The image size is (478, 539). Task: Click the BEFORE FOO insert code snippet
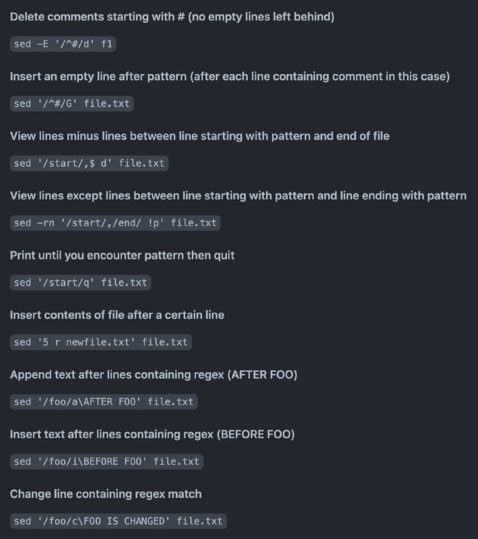point(107,462)
